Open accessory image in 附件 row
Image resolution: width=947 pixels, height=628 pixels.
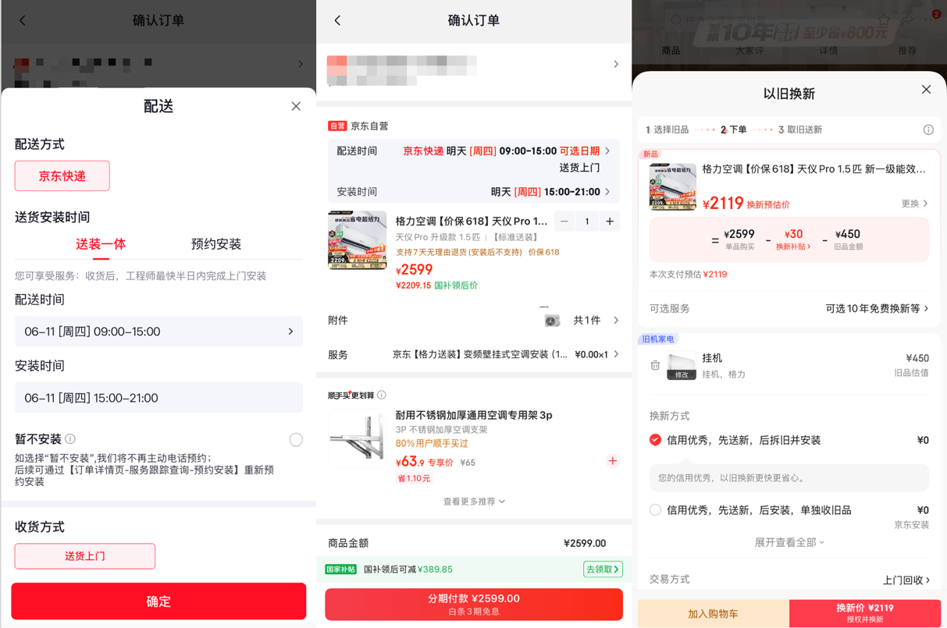point(552,320)
